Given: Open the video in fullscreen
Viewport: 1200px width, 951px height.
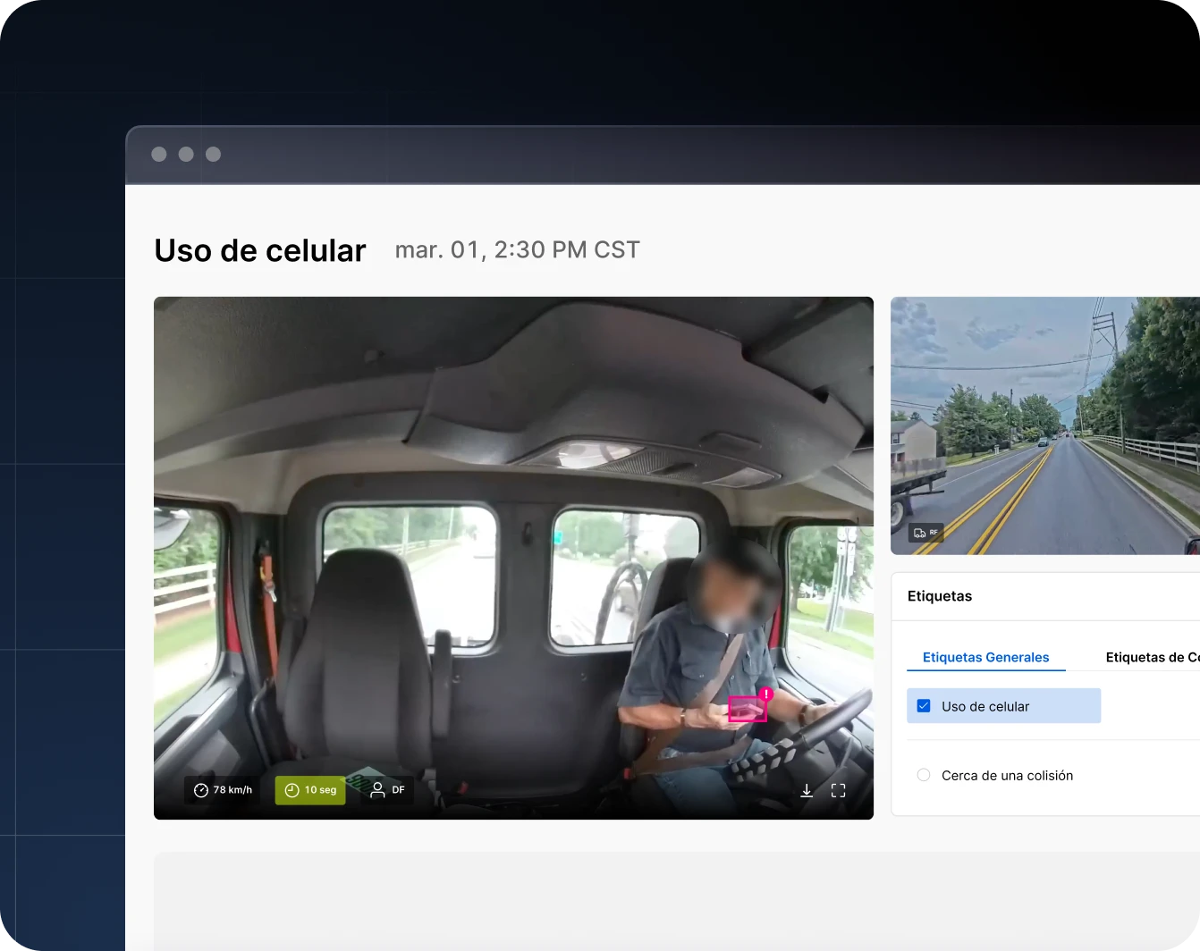Looking at the screenshot, I should coord(838,790).
